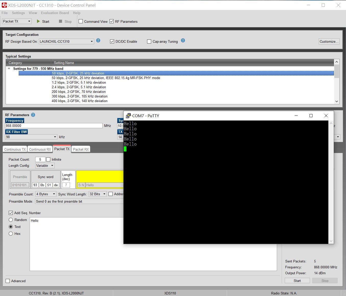Click the grey Stop icon in toolbar
346x296 pixels.
pyautogui.click(x=61, y=21)
